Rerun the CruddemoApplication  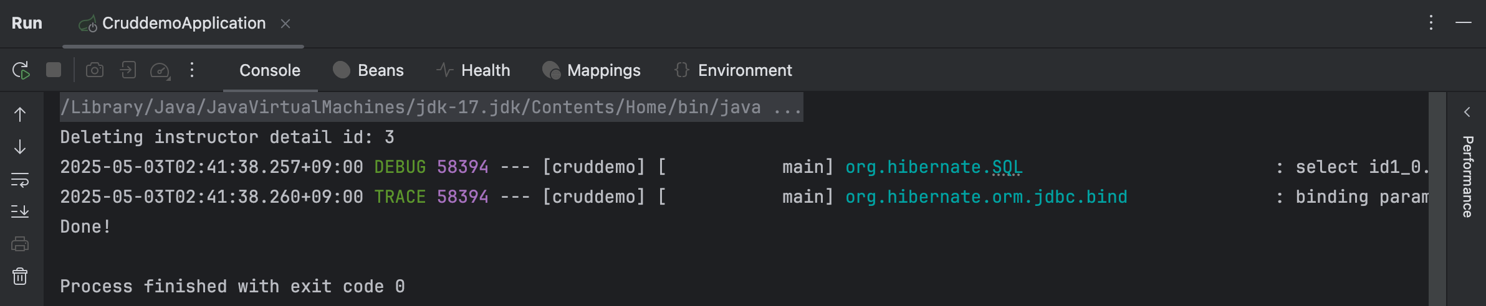pos(21,70)
